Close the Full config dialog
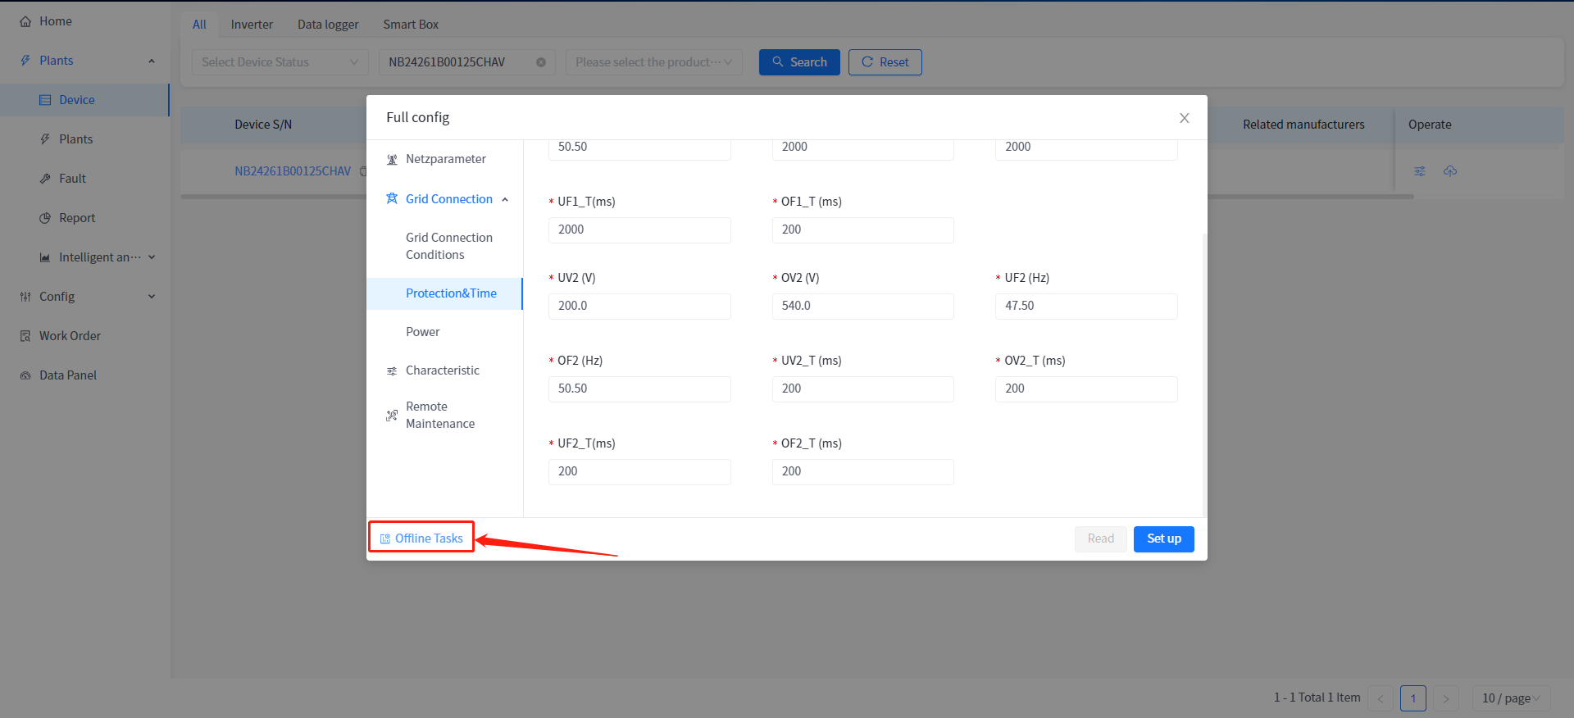Screen dimensions: 1574x718 click(x=1184, y=118)
